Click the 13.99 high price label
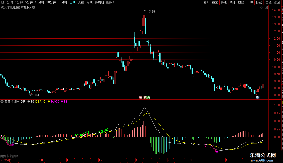Viewport: 283px width, 163px height. 151,12
